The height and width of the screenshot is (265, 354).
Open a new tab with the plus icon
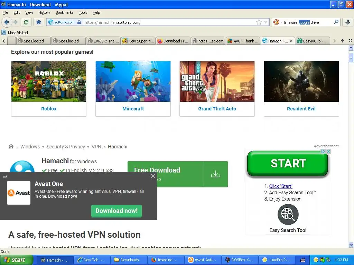[x=343, y=41]
